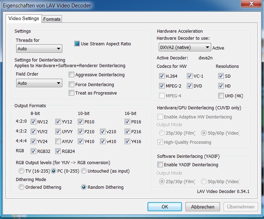Toggle YV24 output format
Screen dimensions: 264x219
coord(33,141)
